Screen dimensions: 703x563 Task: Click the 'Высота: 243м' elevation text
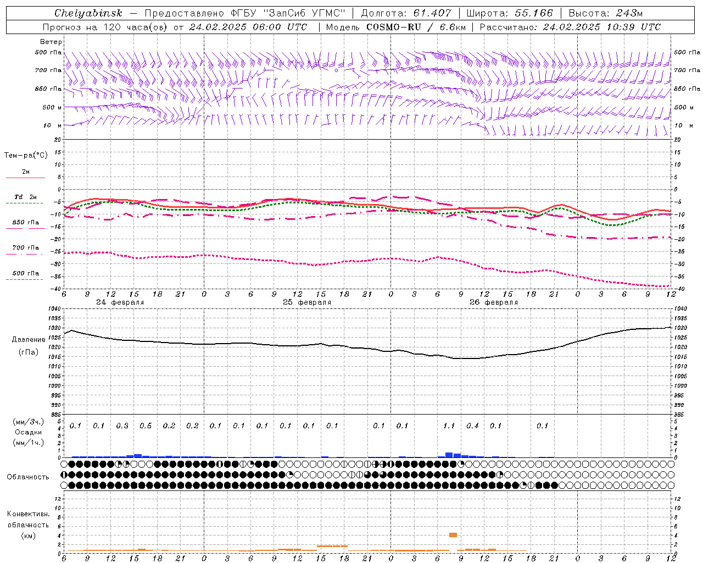tap(605, 13)
